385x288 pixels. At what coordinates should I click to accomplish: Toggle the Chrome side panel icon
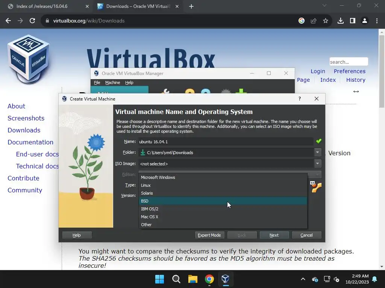(353, 21)
